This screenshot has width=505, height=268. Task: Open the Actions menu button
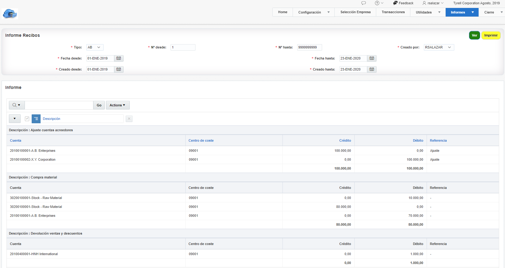click(118, 105)
